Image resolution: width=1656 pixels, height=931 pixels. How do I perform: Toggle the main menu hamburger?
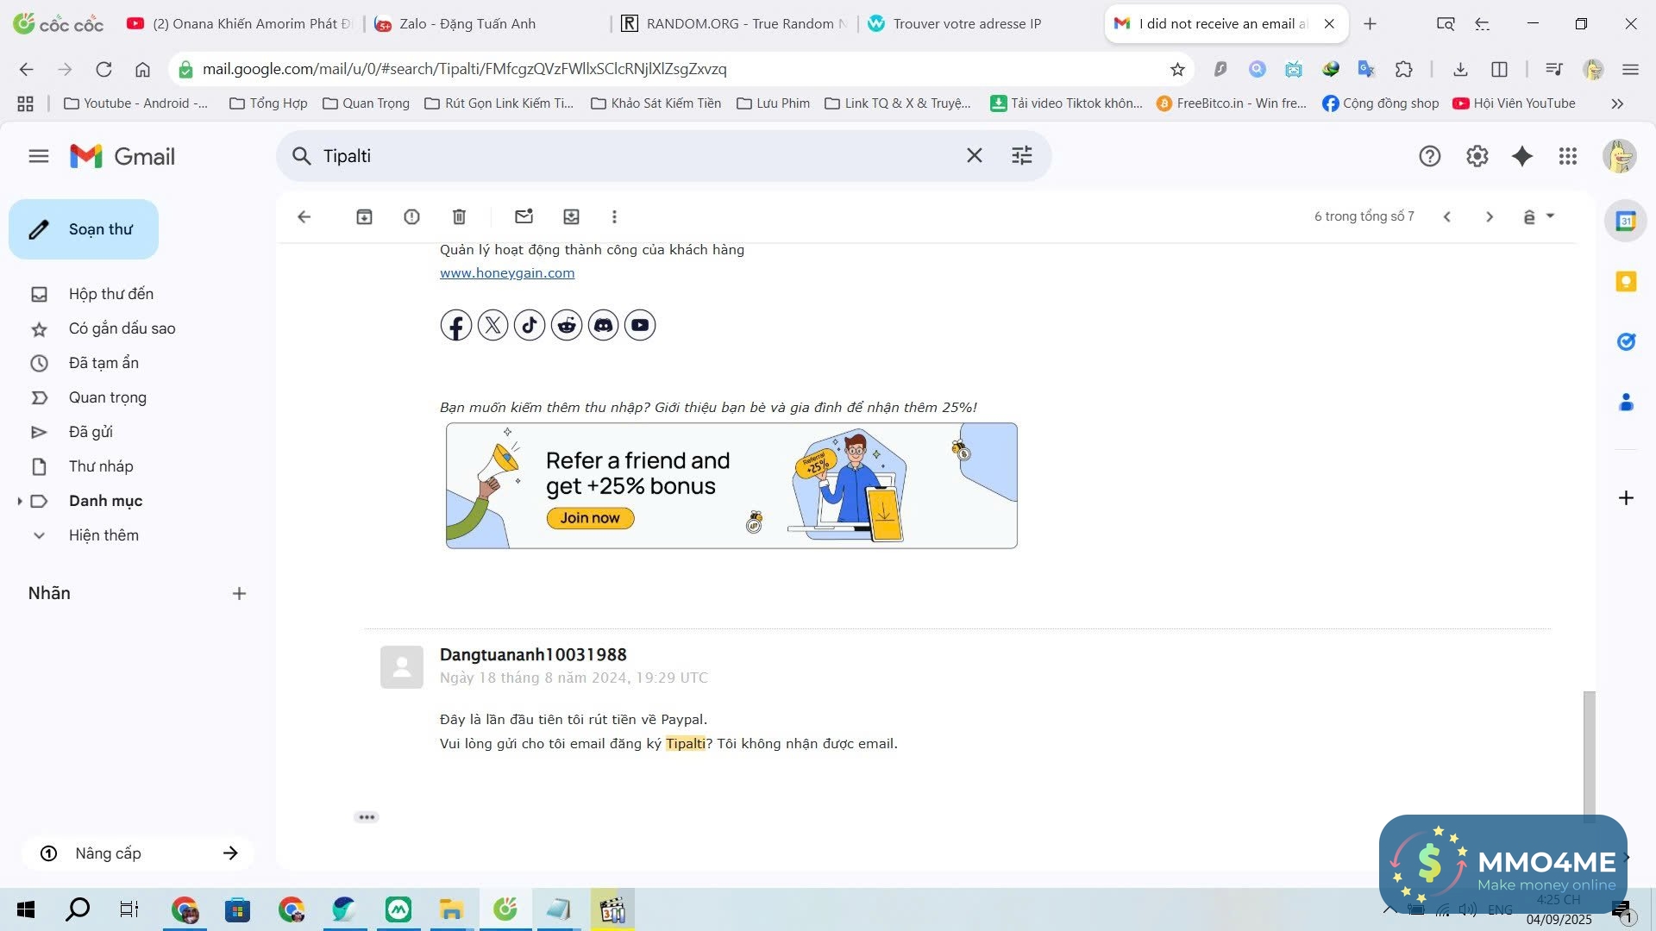[38, 156]
